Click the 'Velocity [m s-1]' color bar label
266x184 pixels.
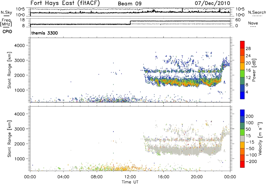coord(260,139)
